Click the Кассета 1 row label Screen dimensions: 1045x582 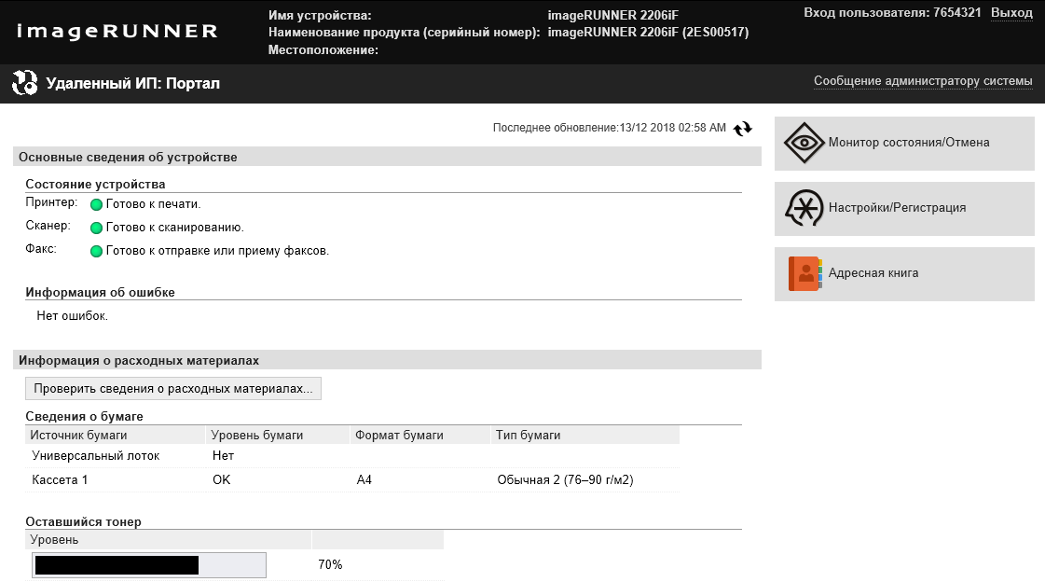pos(60,480)
